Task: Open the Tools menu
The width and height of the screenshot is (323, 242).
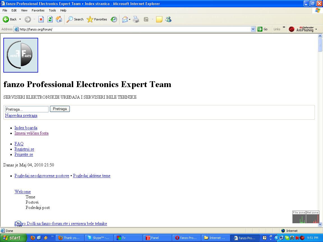Action: click(x=52, y=10)
